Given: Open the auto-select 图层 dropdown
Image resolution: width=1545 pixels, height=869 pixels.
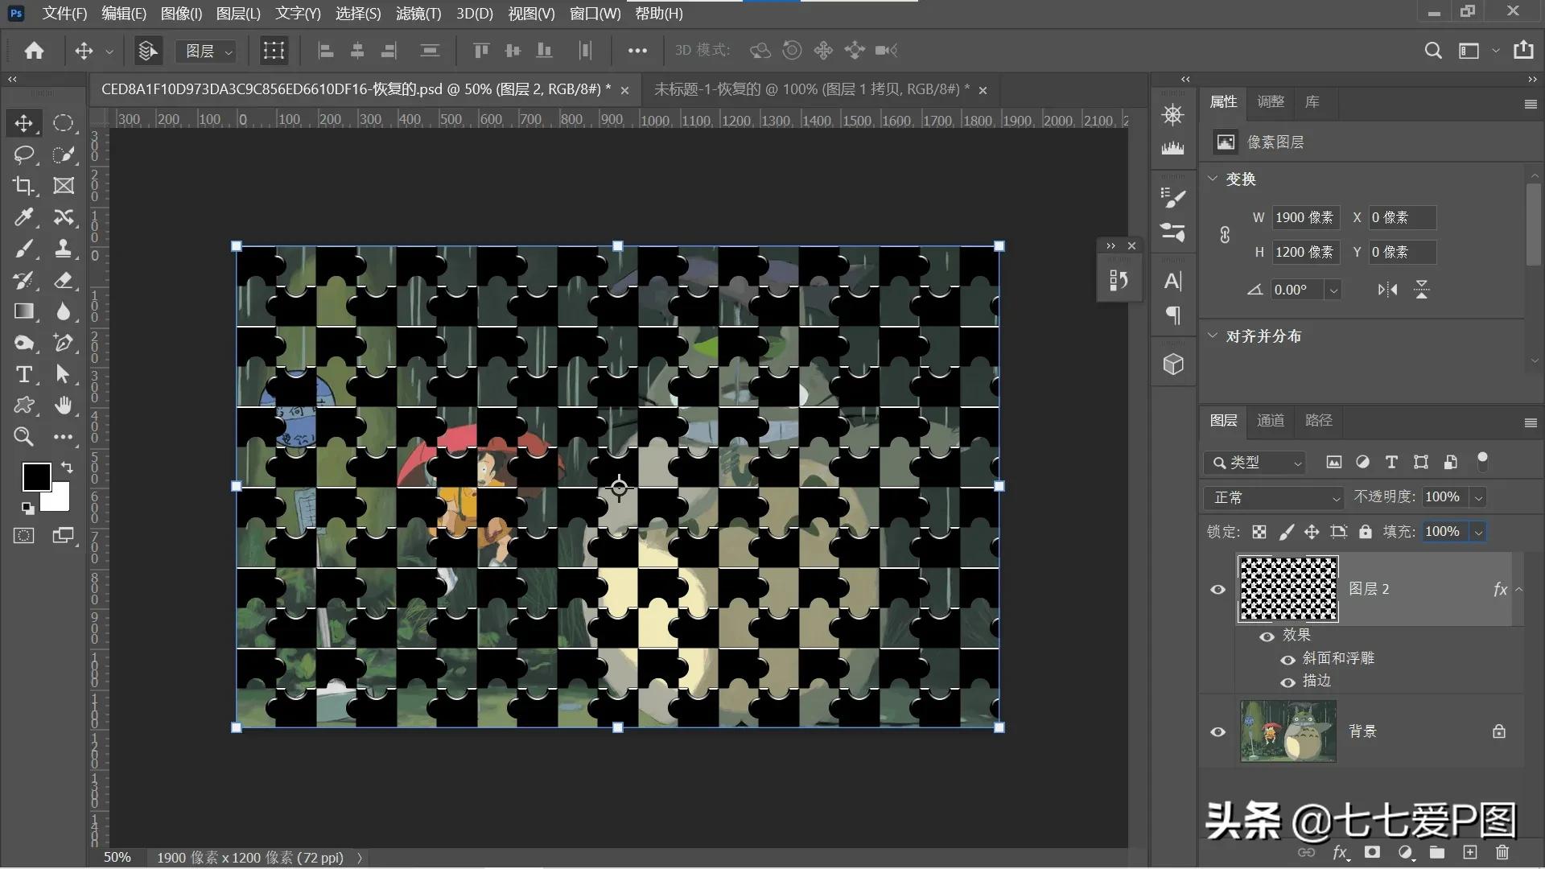Looking at the screenshot, I should click(x=207, y=51).
